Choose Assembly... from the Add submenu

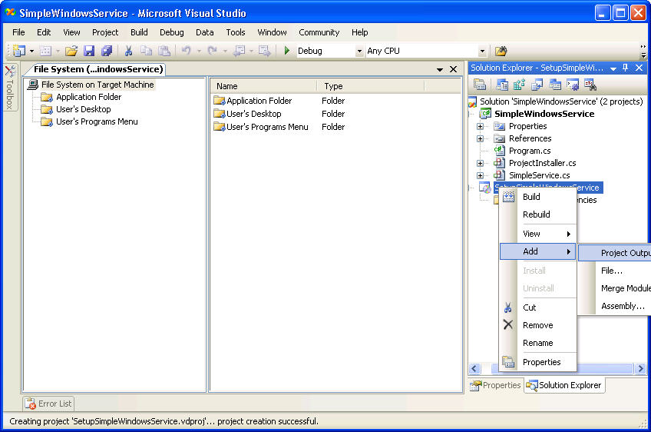tap(614, 306)
